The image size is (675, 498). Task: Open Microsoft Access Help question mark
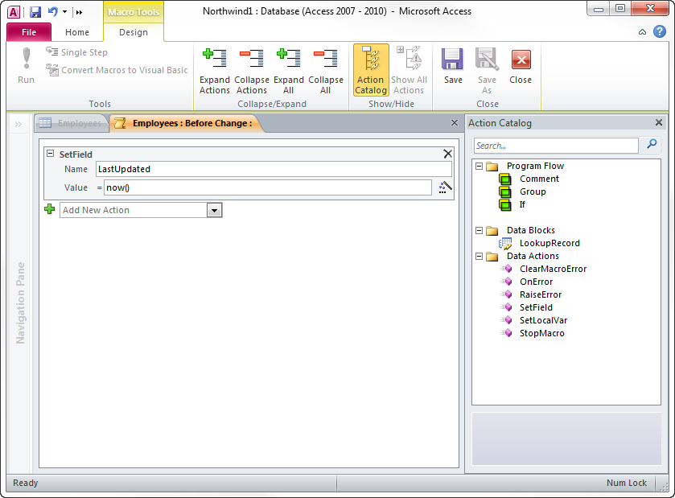click(x=660, y=31)
